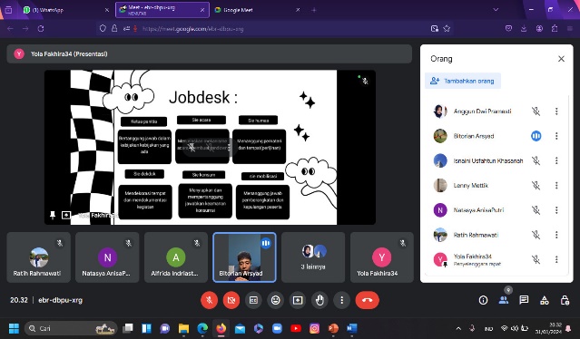The image size is (580, 339).
Task: Open the chat messages icon
Action: pyautogui.click(x=524, y=300)
